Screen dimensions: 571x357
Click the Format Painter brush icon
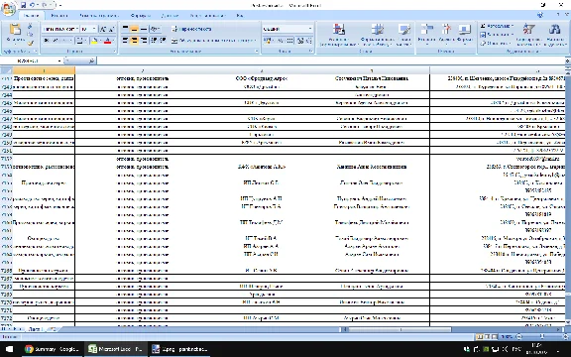[x=31, y=43]
